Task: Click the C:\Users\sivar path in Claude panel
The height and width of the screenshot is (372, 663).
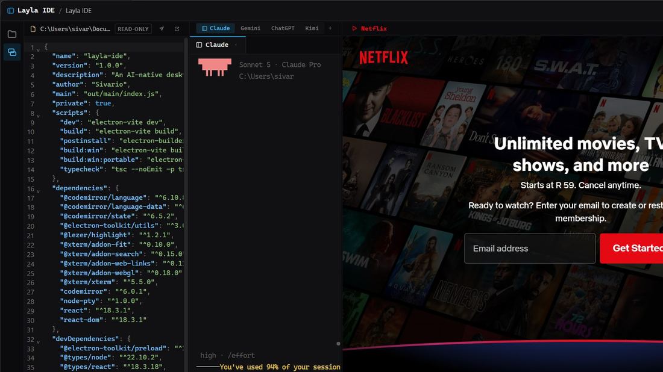Action: (266, 76)
